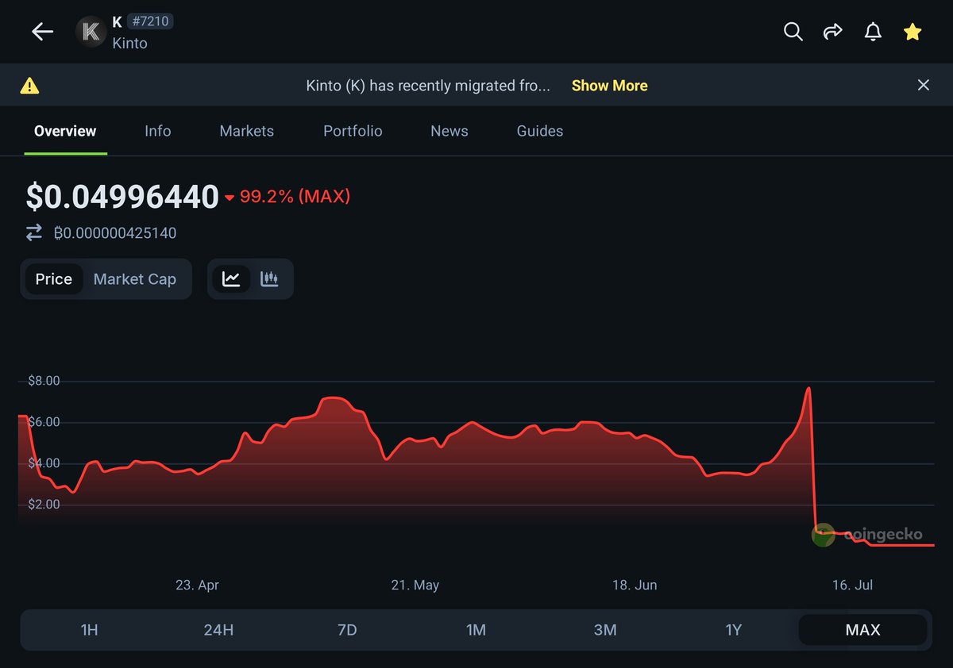Select the candlestick chart icon
The image size is (953, 668).
[x=269, y=279]
